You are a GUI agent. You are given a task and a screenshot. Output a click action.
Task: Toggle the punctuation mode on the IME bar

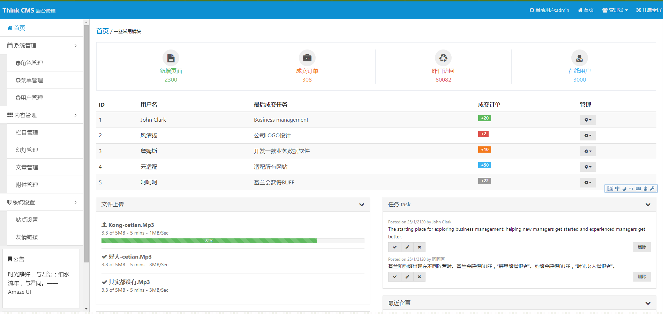[x=631, y=189]
